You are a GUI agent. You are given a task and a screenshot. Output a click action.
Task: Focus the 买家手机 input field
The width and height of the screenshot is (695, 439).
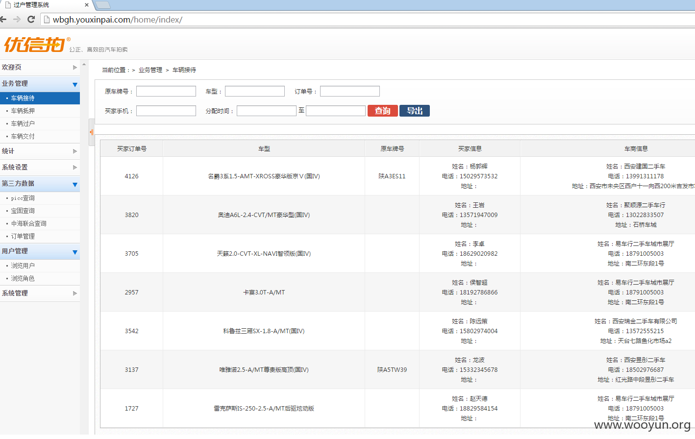(x=166, y=111)
